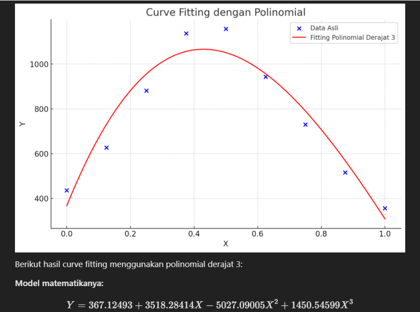420x312 pixels.
Task: Click the blue x marker in the legend
Action: (299, 28)
